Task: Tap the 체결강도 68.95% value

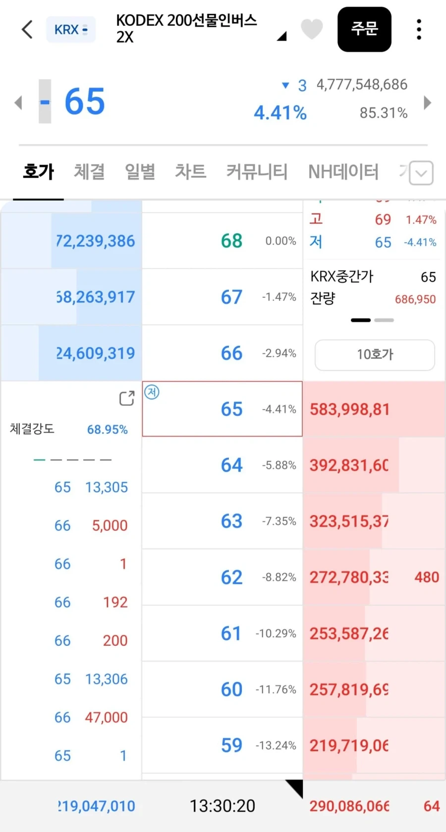Action: click(107, 429)
